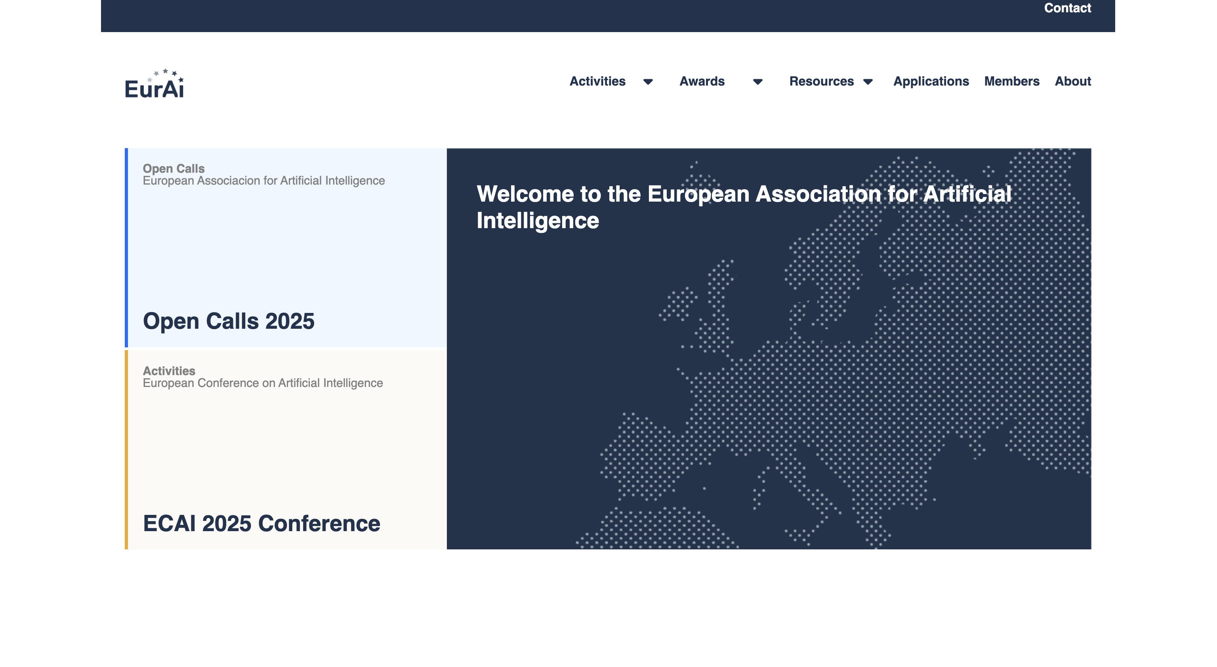1217x667 pixels.
Task: Click the 'Open Calls' category label
Action: (174, 168)
